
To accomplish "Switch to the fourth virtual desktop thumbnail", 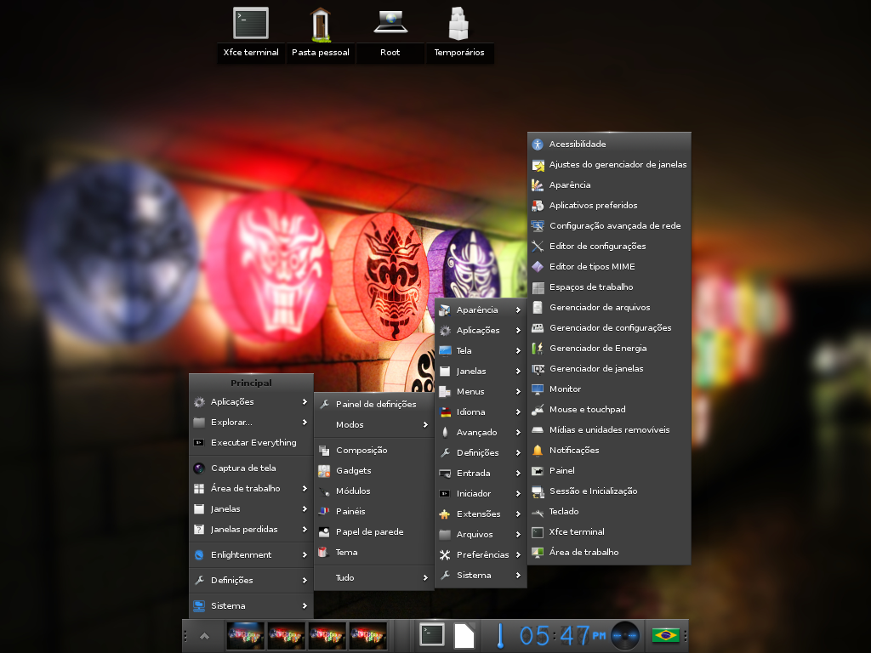I will (x=367, y=635).
